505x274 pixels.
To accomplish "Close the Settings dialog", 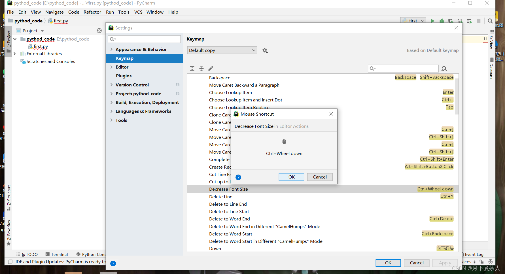I will pyautogui.click(x=456, y=28).
